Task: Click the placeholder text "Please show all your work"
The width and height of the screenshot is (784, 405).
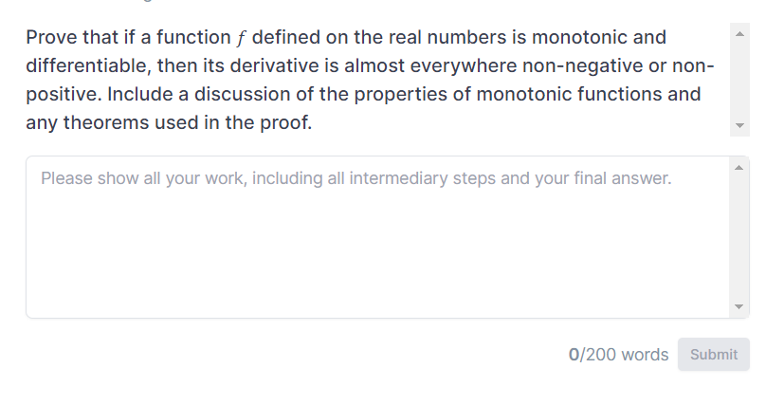Action: click(127, 178)
